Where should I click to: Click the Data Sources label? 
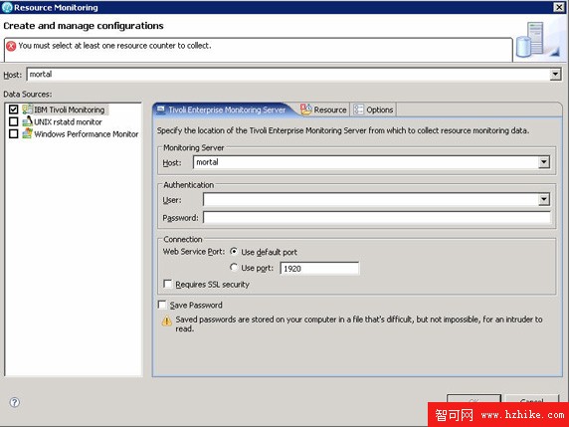(28, 94)
